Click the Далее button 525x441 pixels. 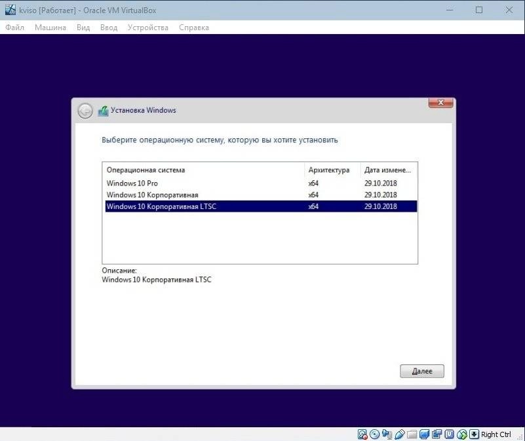point(422,371)
